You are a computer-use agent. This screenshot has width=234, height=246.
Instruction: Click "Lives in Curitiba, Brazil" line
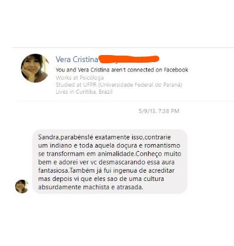click(x=84, y=92)
